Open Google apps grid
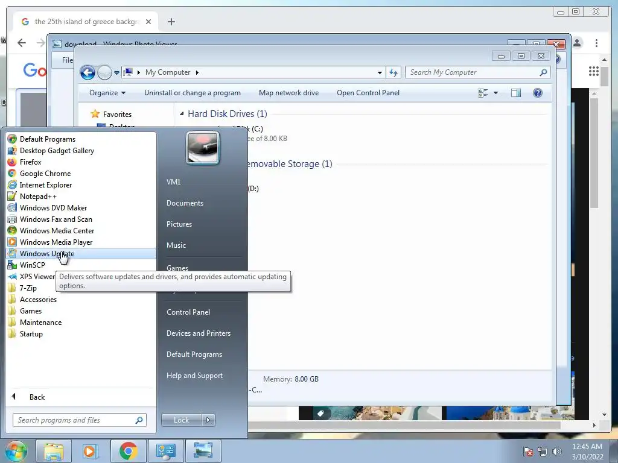 pos(594,71)
